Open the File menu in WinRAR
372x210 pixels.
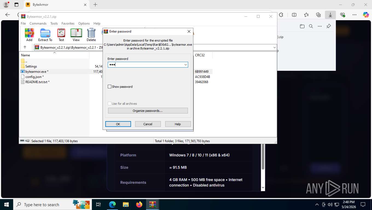point(23,24)
